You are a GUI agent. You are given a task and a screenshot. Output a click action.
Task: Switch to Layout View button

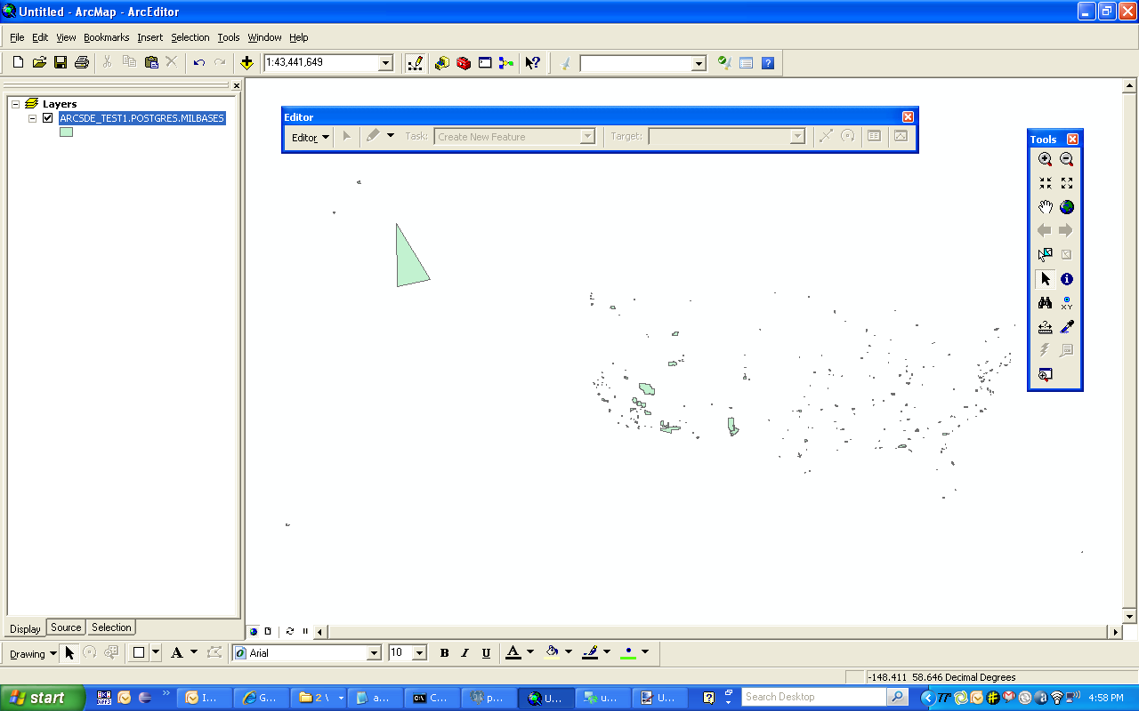pyautogui.click(x=268, y=631)
